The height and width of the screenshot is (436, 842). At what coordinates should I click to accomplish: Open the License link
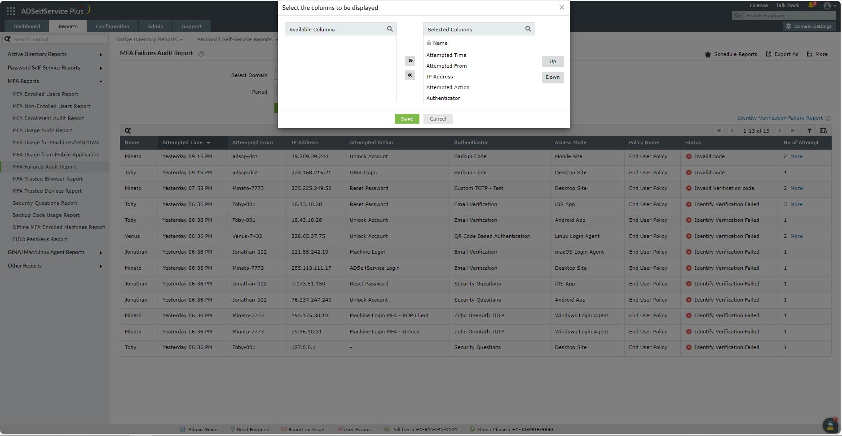(758, 5)
